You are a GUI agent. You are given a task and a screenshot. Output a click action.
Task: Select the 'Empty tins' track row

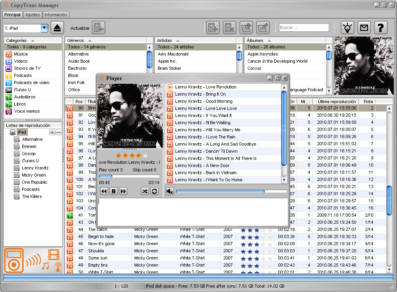coord(225,265)
